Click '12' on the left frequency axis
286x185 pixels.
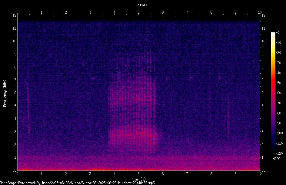tap(15, 15)
